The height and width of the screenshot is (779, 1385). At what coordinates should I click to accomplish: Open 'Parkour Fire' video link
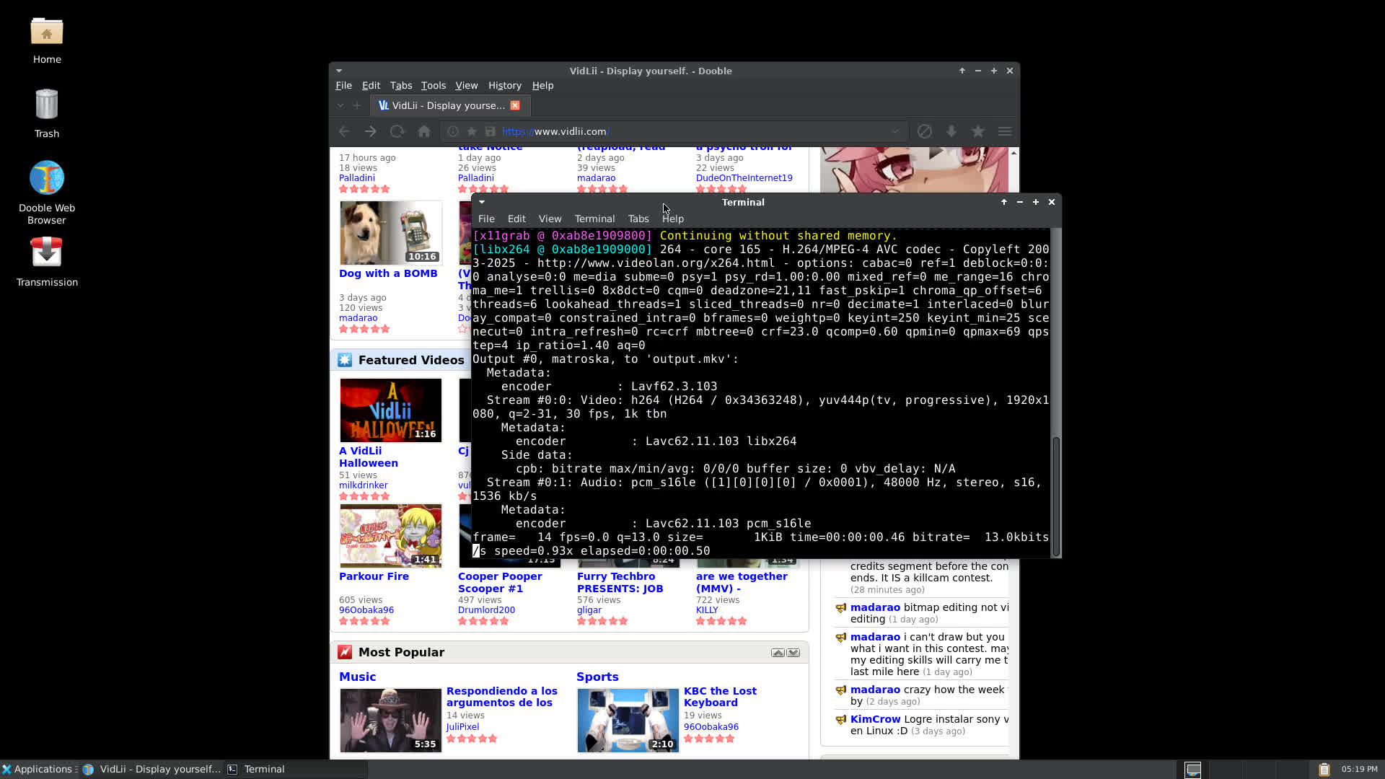click(374, 576)
